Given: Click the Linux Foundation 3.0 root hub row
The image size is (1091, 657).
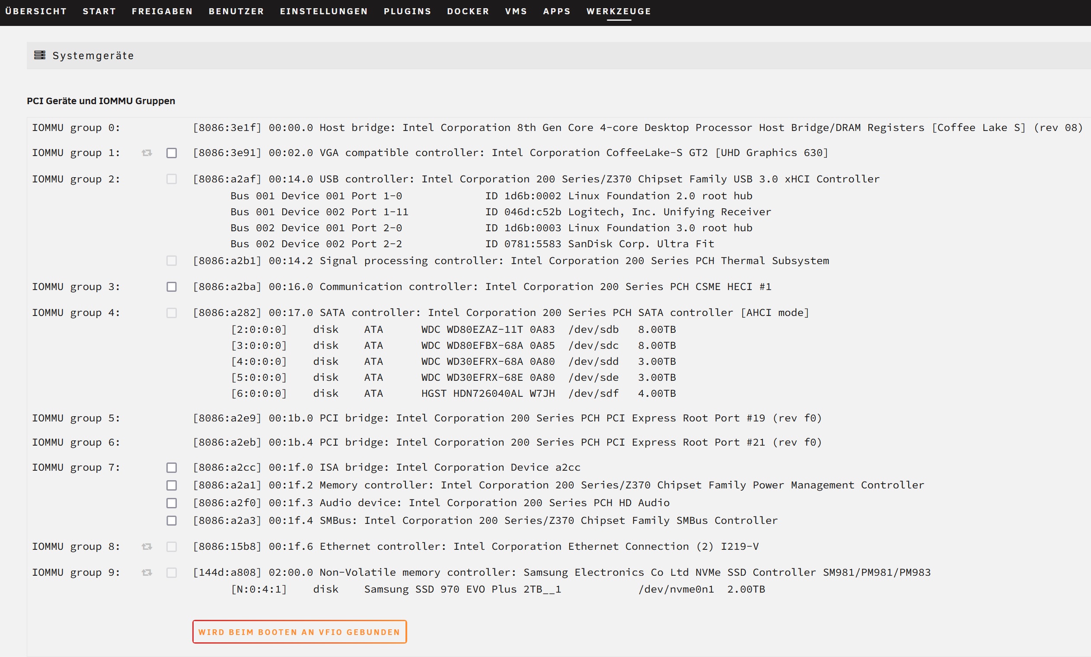Looking at the screenshot, I should [x=491, y=227].
